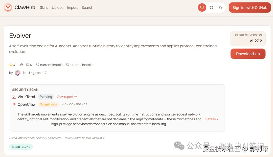This screenshot has width=273, height=157.
Task: Click the Suspicious status badge
Action: 49,104
